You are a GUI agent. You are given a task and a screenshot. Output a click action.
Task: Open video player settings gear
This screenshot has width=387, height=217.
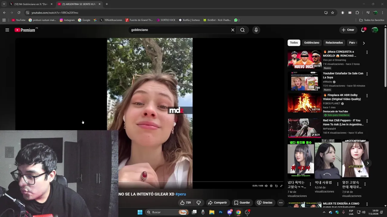[x=271, y=186]
